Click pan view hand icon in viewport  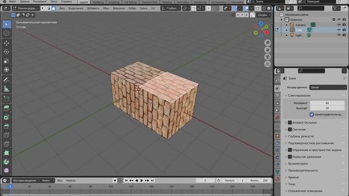point(268,50)
